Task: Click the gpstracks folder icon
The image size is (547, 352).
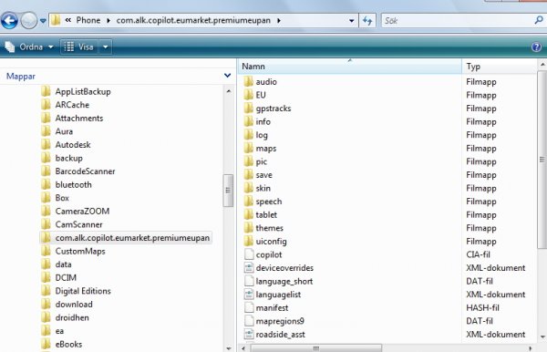Action: point(248,109)
